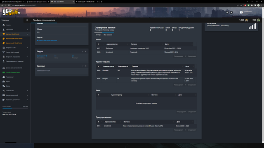The width and height of the screenshot is (264, 148).
Task: Click Предыдущая under the Админ-тюрьмы table
Action: (178, 85)
